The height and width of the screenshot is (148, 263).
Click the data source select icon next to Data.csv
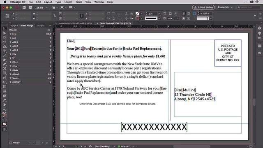(x=49, y=30)
